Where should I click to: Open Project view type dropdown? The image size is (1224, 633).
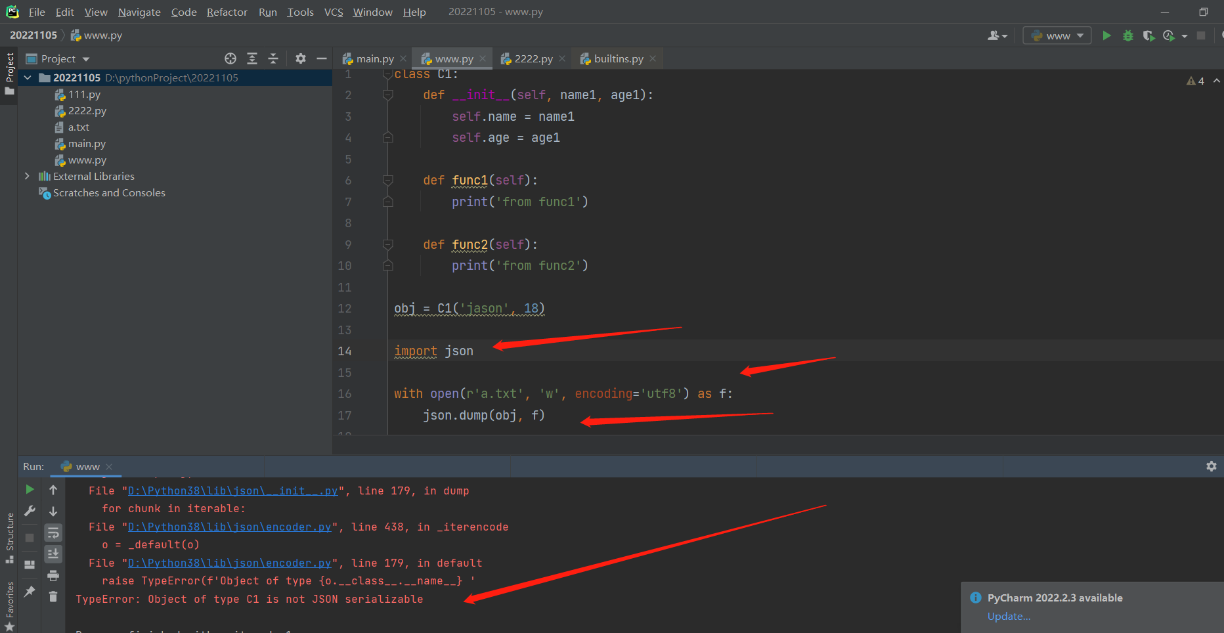point(86,59)
